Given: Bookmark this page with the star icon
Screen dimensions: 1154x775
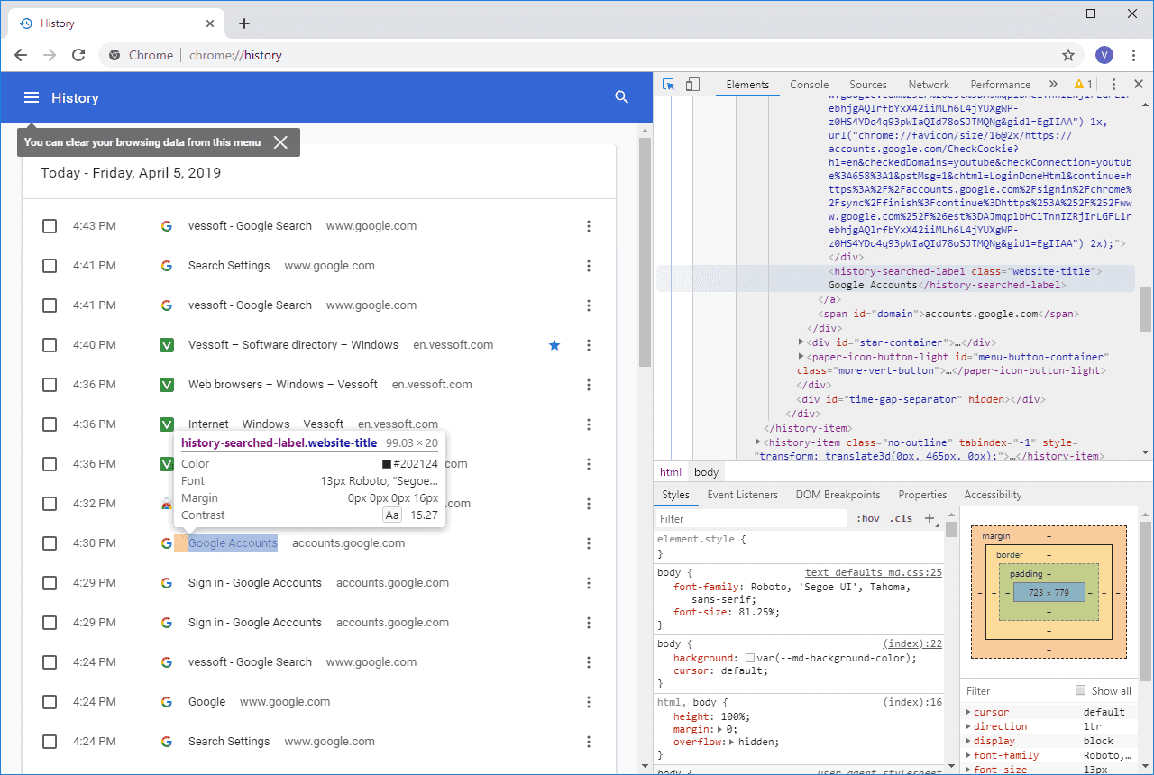Looking at the screenshot, I should point(1068,55).
